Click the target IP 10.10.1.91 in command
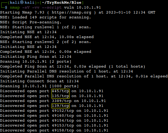The width and height of the screenshot is (168, 133). point(89,7)
